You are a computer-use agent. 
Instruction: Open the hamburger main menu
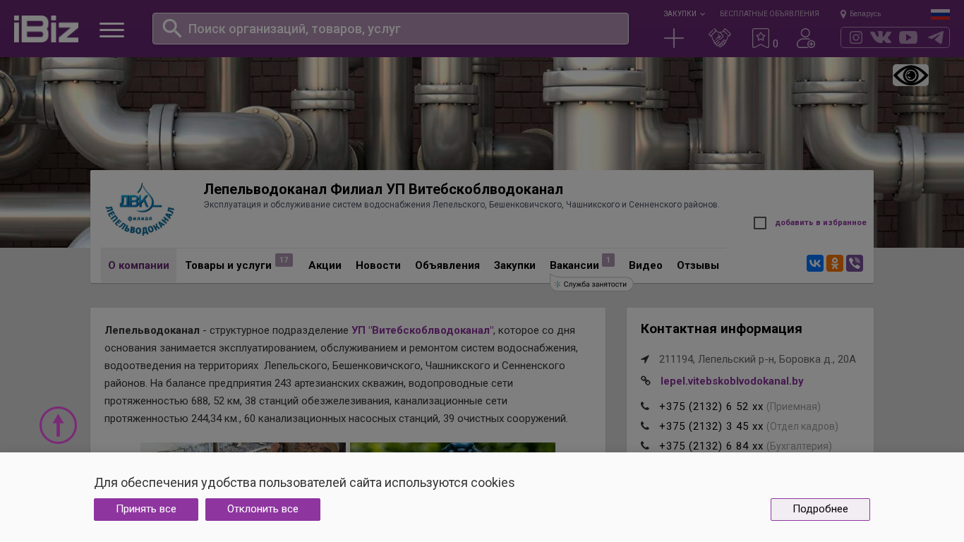pyautogui.click(x=112, y=30)
